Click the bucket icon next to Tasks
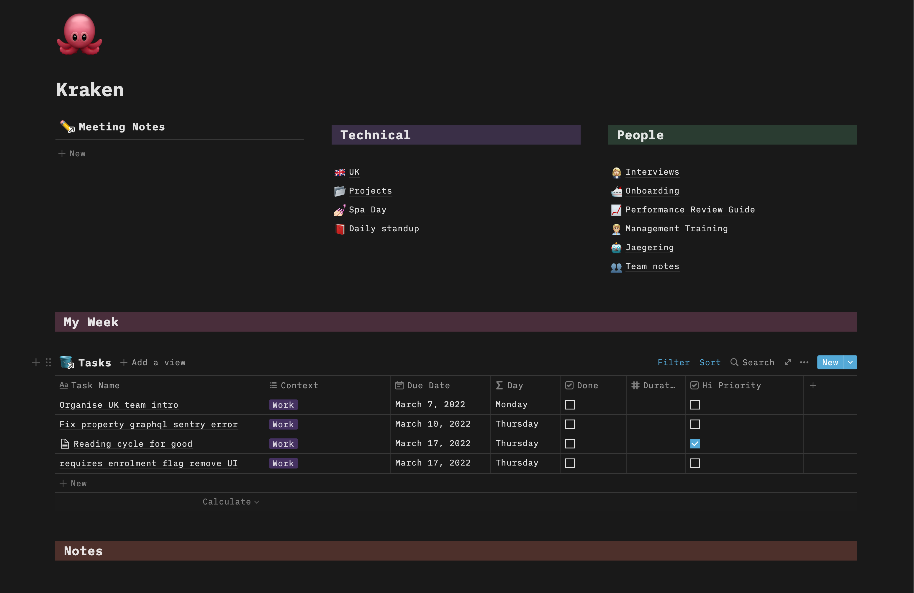Viewport: 914px width, 593px height. (66, 362)
